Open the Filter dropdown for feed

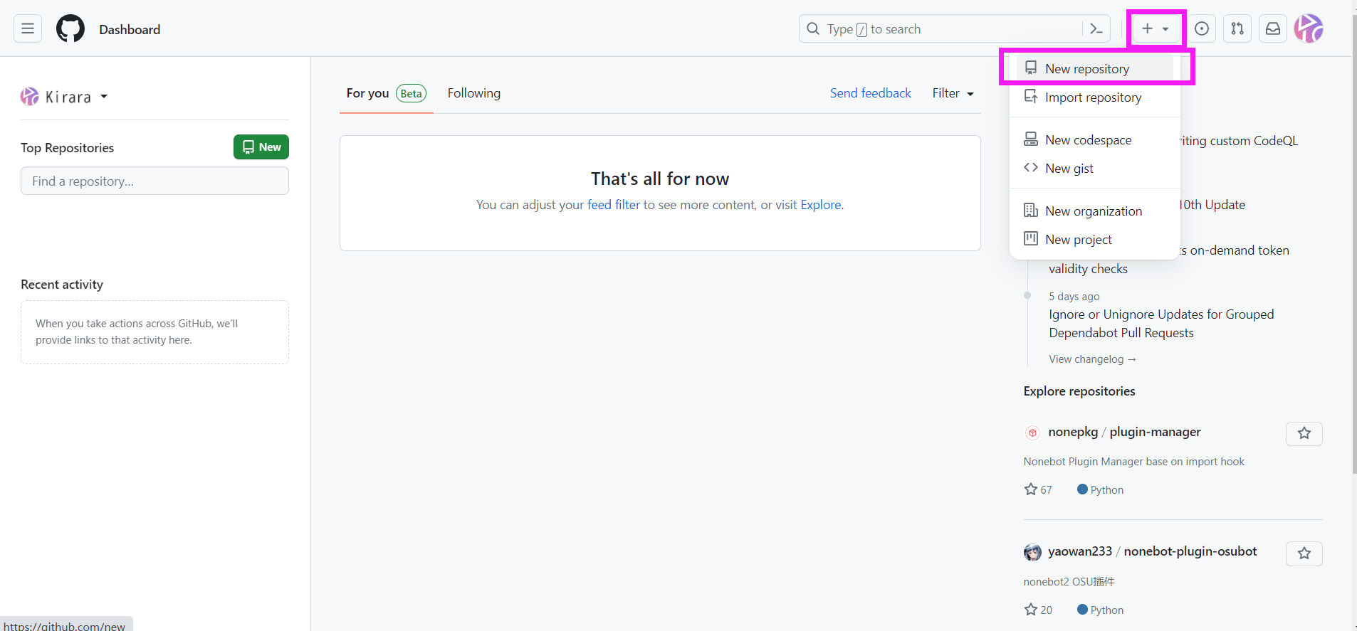click(953, 93)
